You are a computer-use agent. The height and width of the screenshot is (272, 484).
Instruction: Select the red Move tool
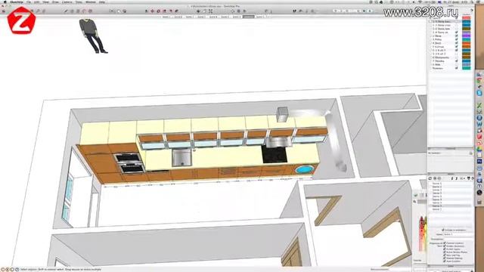152,11
